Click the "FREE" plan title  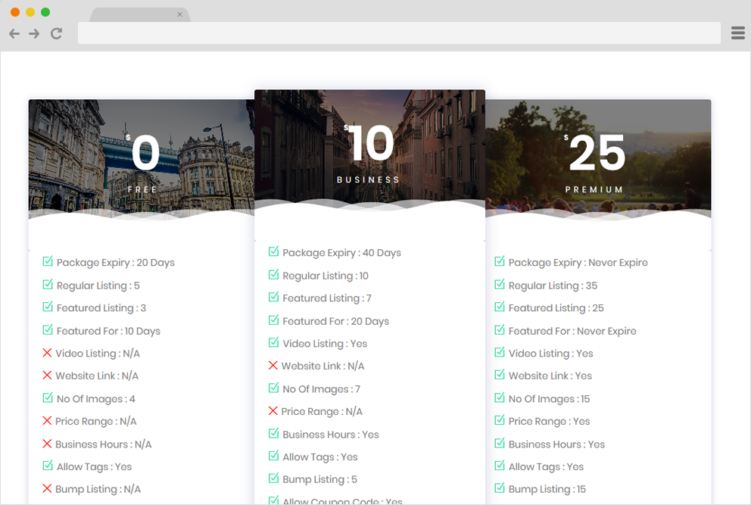pyautogui.click(x=142, y=190)
